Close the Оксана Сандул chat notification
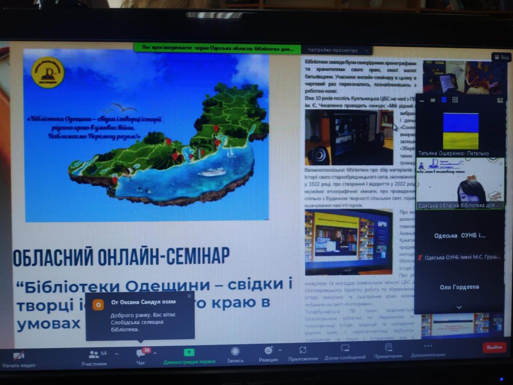Image resolution: width=513 pixels, height=385 pixels. pyautogui.click(x=189, y=296)
